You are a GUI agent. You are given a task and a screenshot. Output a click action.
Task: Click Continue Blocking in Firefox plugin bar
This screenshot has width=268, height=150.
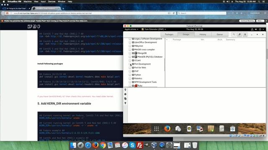[247, 21]
